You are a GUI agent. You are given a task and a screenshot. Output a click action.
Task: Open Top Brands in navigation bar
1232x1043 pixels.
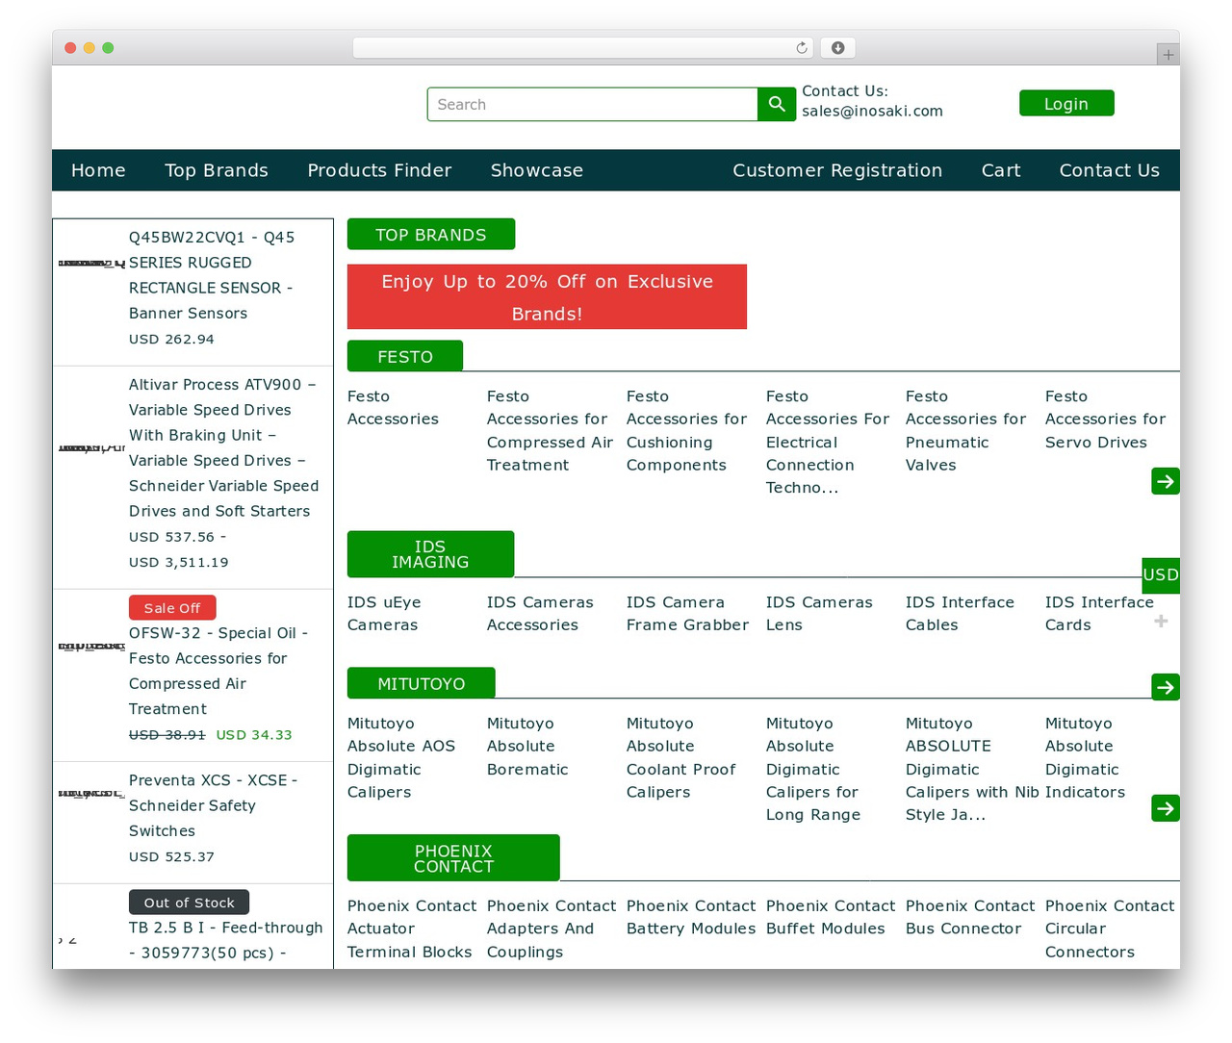[217, 170]
